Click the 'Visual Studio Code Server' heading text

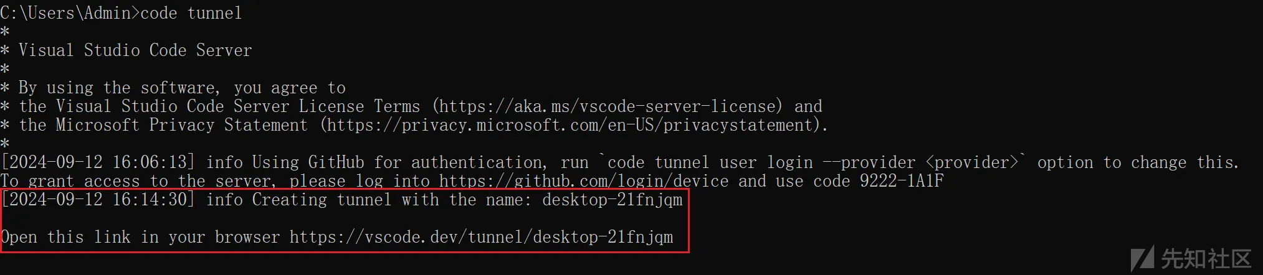[135, 50]
